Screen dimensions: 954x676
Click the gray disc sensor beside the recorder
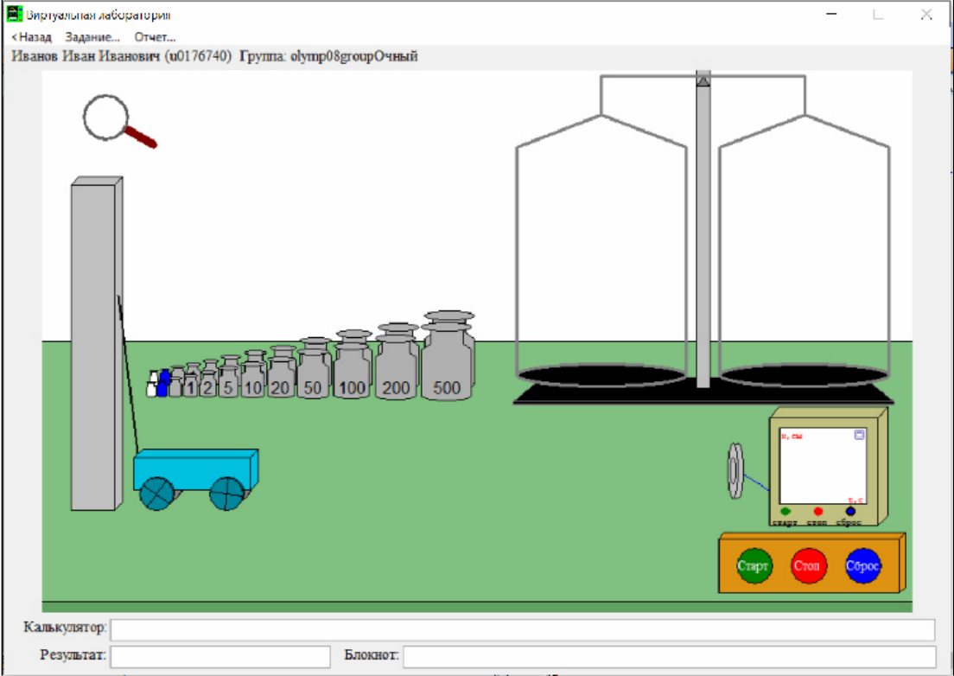coord(735,471)
